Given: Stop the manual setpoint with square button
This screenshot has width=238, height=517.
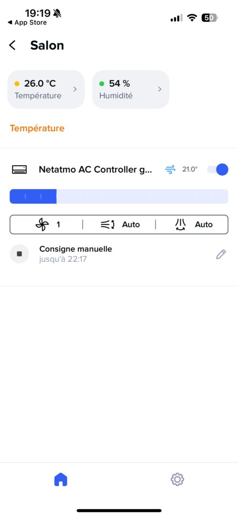Looking at the screenshot, I should 20,254.
